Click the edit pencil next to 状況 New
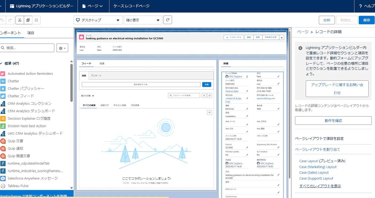 [x=278, y=76]
